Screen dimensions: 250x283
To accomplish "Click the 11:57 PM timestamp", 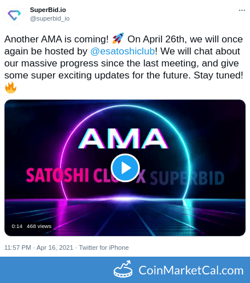I will click(x=18, y=247).
